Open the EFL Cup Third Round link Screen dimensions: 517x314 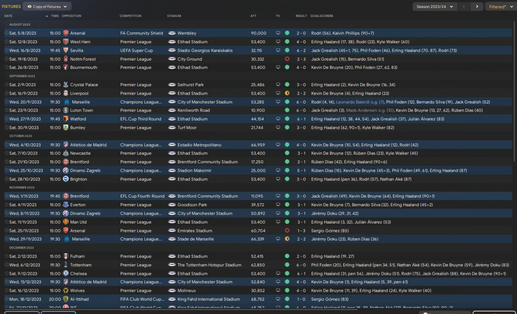pyautogui.click(x=141, y=119)
